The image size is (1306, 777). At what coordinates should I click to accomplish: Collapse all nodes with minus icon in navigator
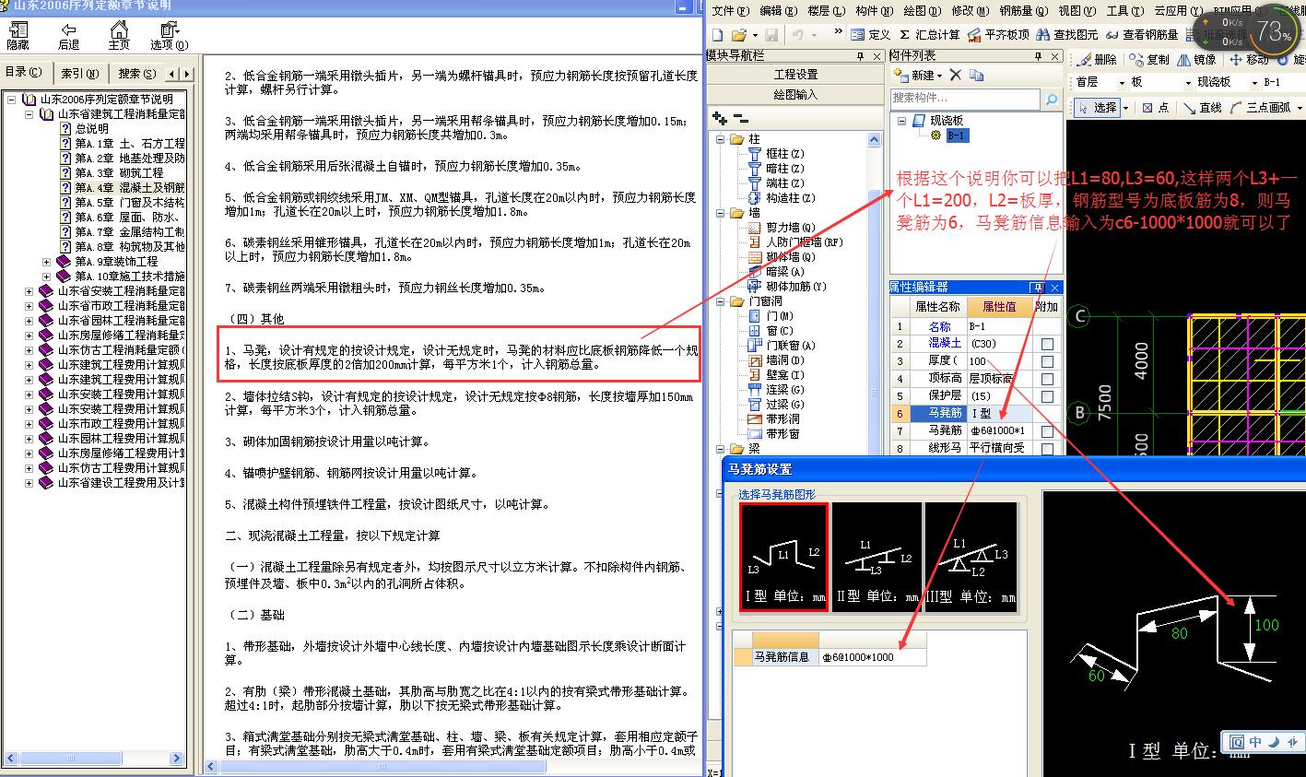tap(741, 119)
